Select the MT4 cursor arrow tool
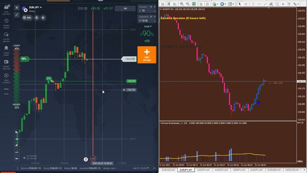The image size is (307, 173). click(x=240, y=4)
